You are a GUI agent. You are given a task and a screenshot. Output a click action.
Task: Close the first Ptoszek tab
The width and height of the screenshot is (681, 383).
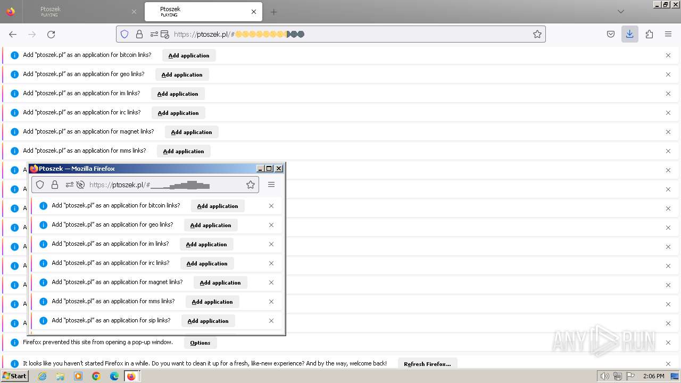click(x=134, y=12)
